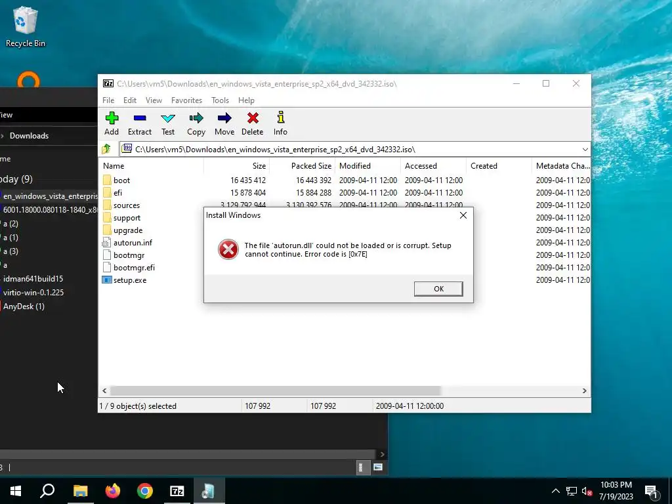Sort by Created column header

pyautogui.click(x=499, y=166)
